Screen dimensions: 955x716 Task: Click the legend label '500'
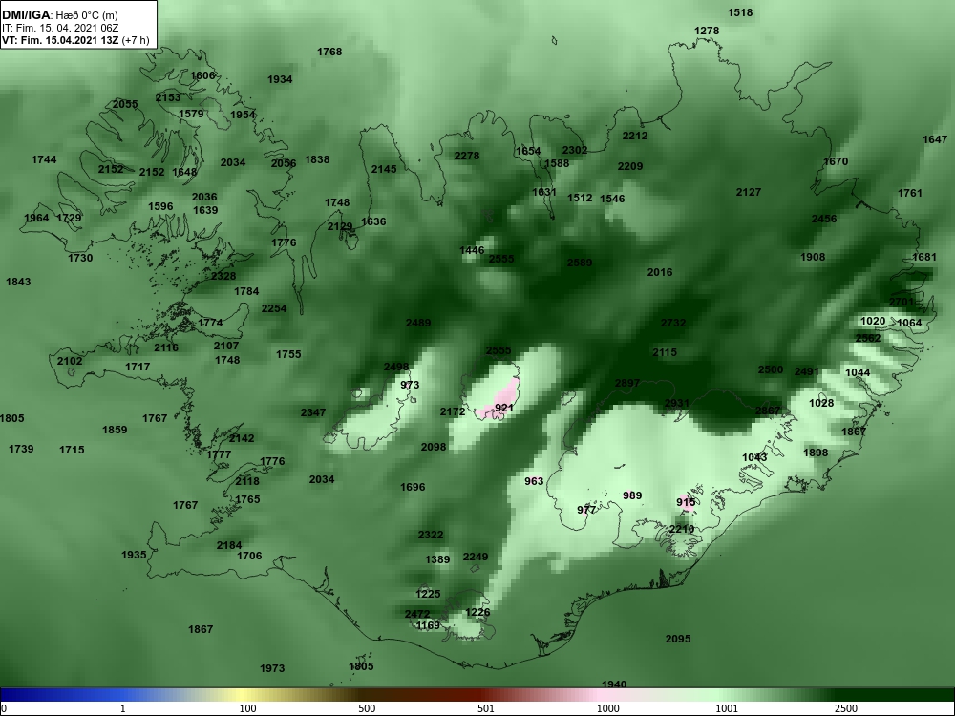pos(368,708)
